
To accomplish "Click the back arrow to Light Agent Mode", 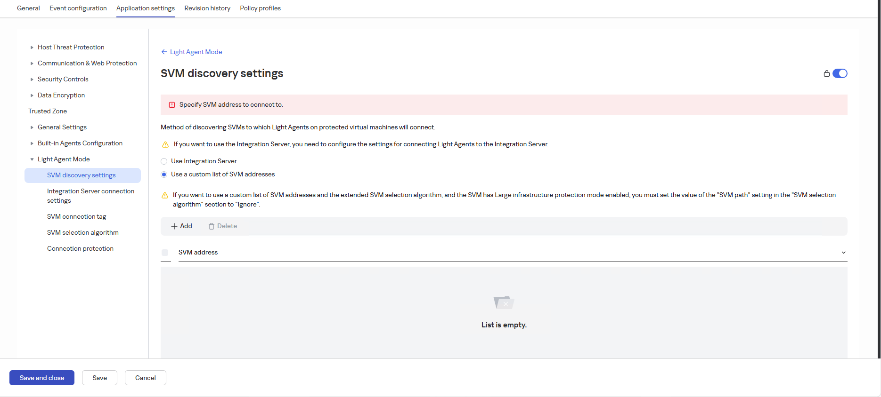I will click(164, 52).
